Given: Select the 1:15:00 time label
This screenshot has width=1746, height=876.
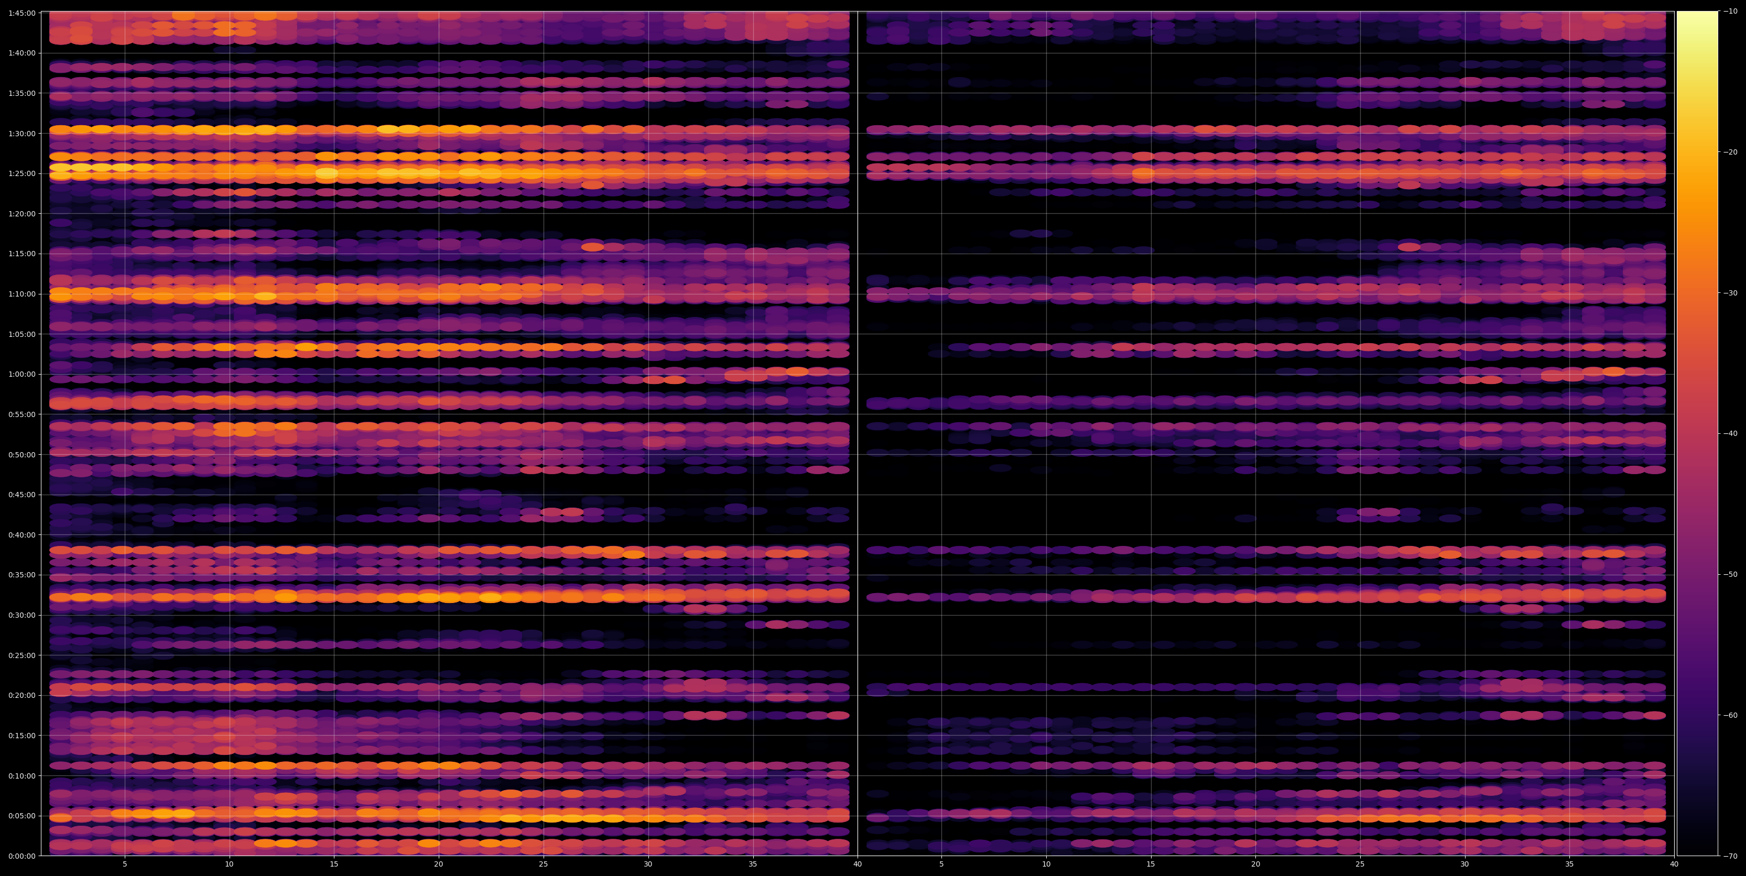Looking at the screenshot, I should pos(23,254).
